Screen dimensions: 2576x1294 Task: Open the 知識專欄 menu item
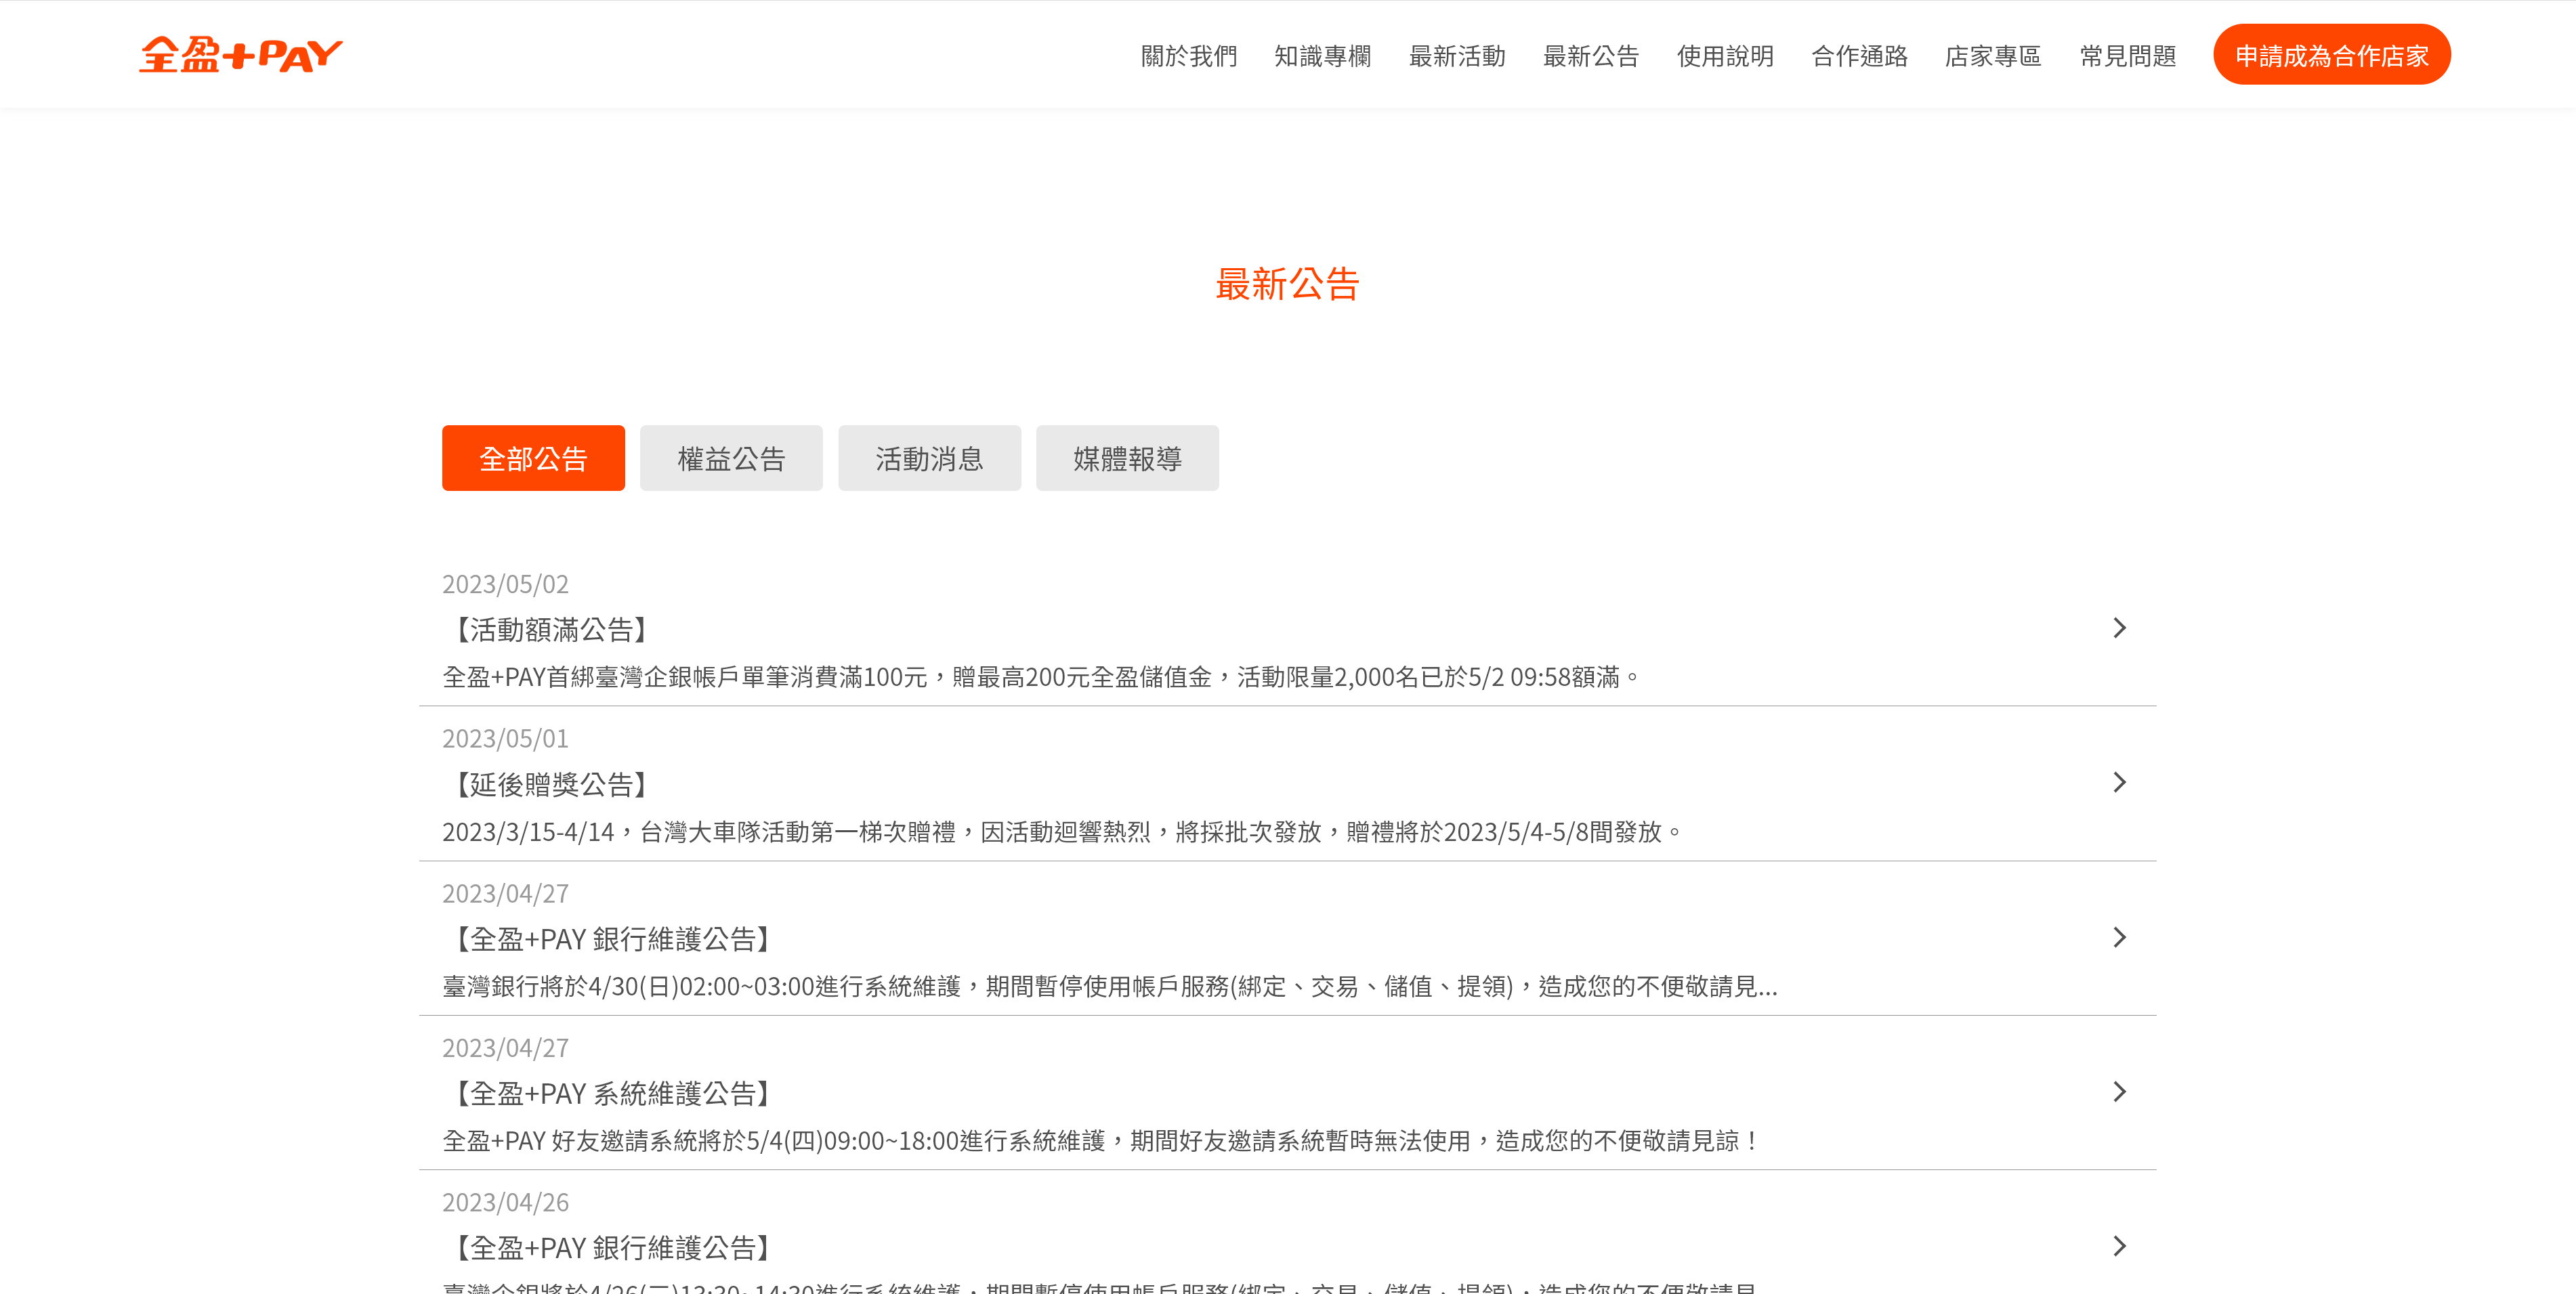[x=1323, y=56]
